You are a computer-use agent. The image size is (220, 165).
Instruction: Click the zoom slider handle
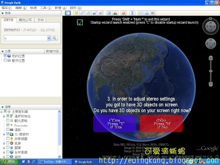point(211,71)
